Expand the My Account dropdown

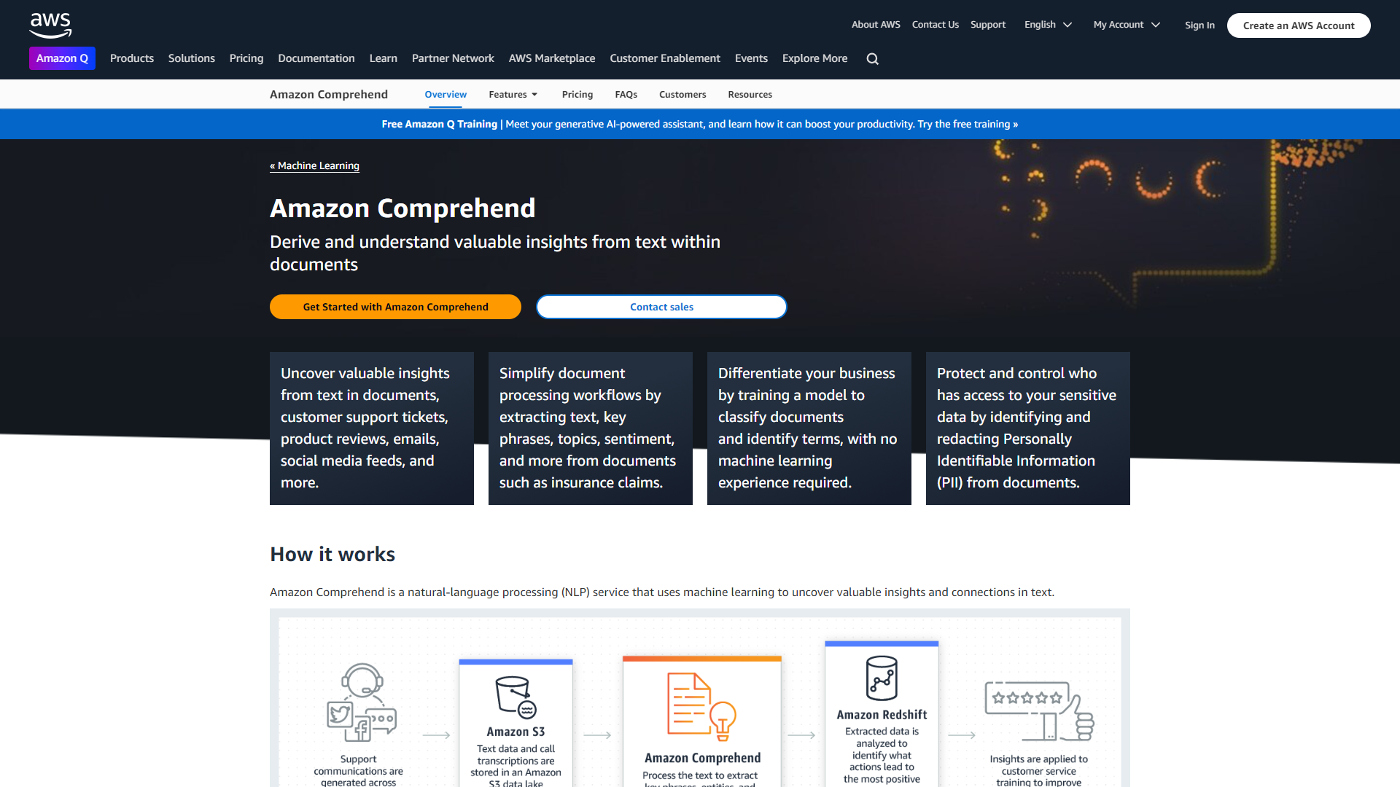(x=1126, y=23)
